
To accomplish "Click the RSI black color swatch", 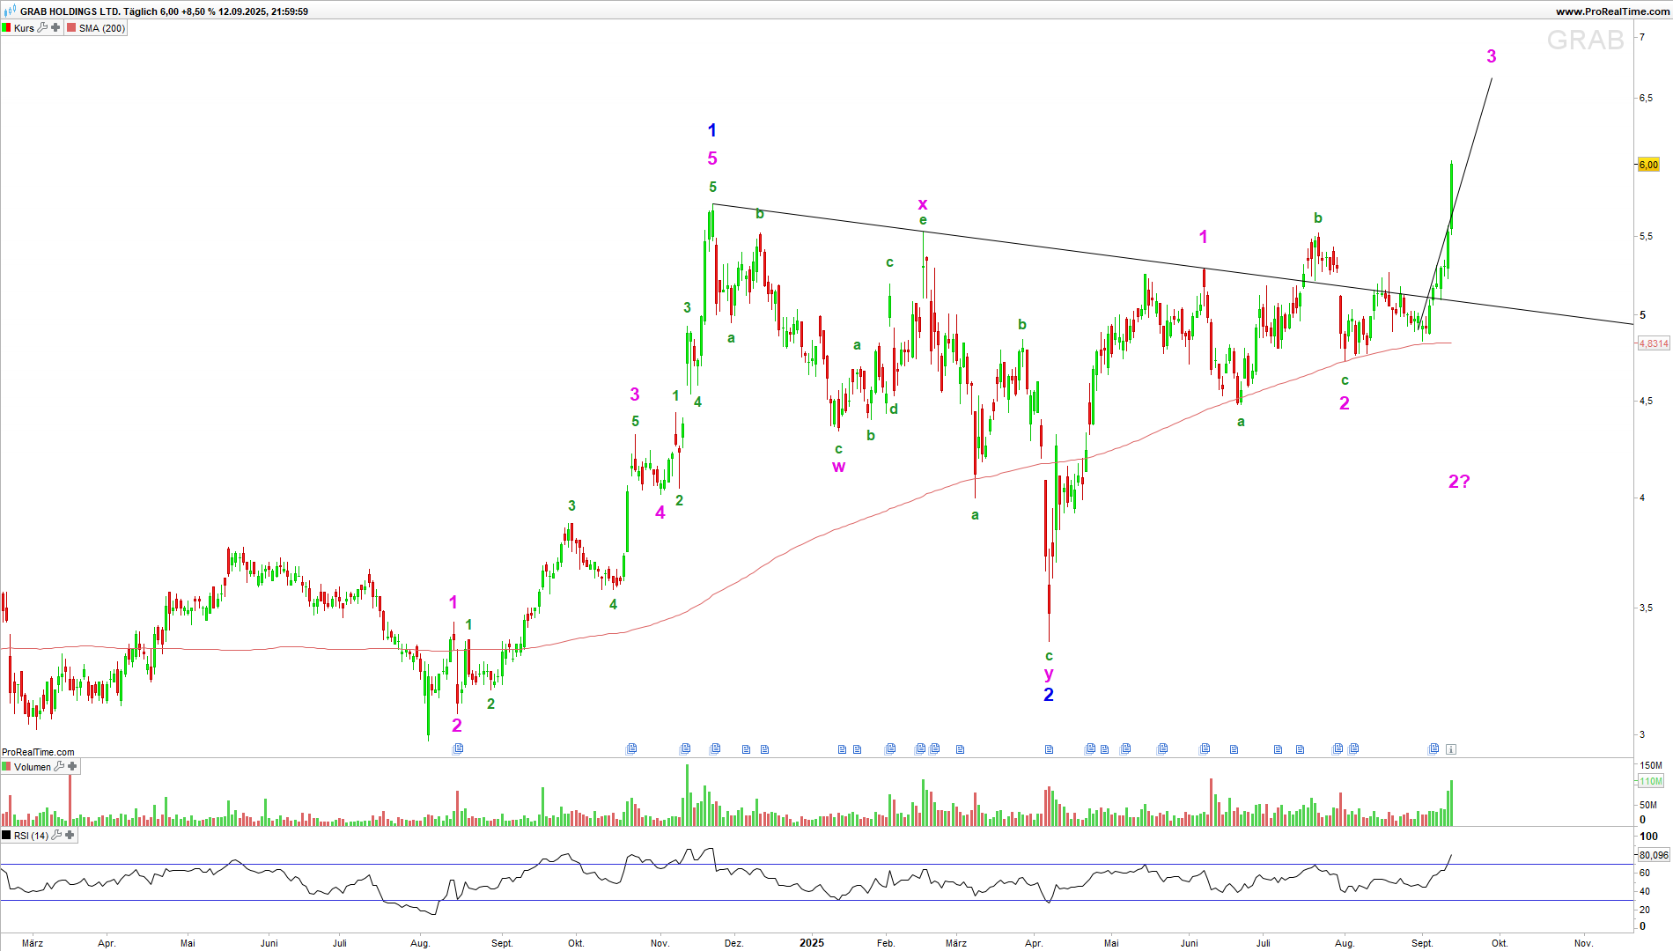I will pos(7,836).
